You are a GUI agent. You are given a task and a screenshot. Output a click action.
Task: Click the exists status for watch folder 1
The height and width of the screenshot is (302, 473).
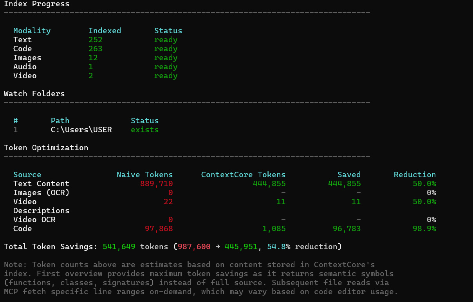point(144,129)
